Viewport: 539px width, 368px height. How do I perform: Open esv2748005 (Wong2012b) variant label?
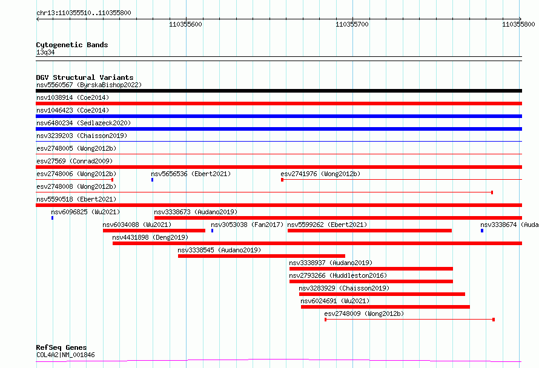point(76,148)
